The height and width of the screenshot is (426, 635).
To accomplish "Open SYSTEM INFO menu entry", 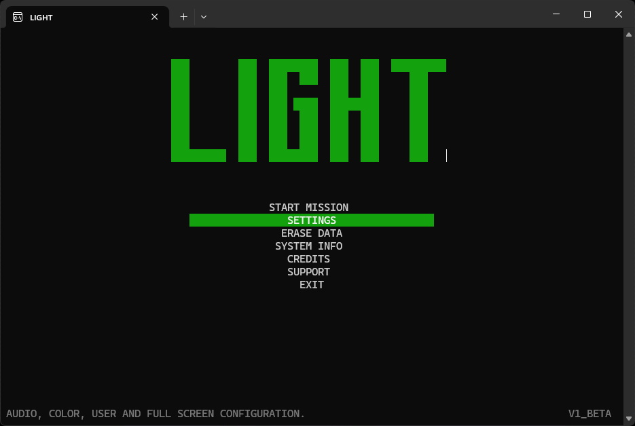I will tap(308, 246).
